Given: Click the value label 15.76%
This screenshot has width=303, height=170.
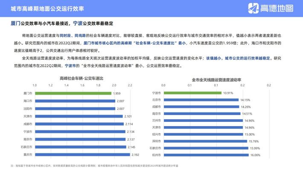Looking at the screenshot, I should click(254, 141).
